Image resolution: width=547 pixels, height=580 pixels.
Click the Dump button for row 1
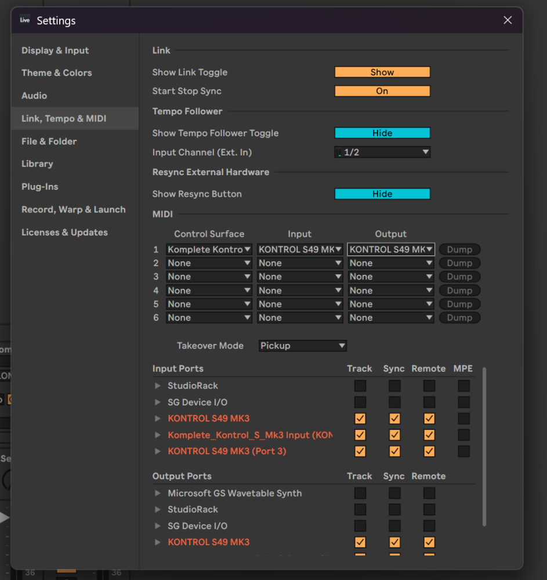(x=459, y=249)
